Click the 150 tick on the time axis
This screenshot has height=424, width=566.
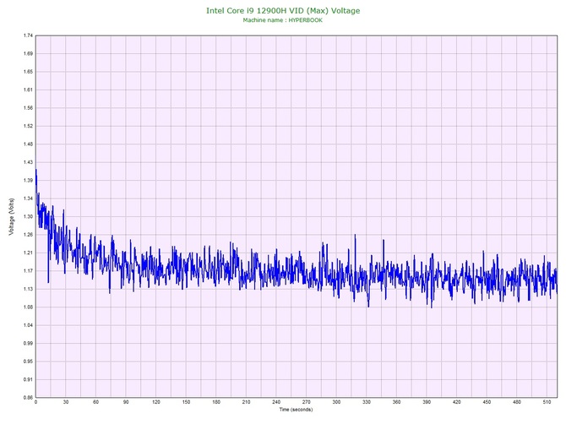coord(186,402)
